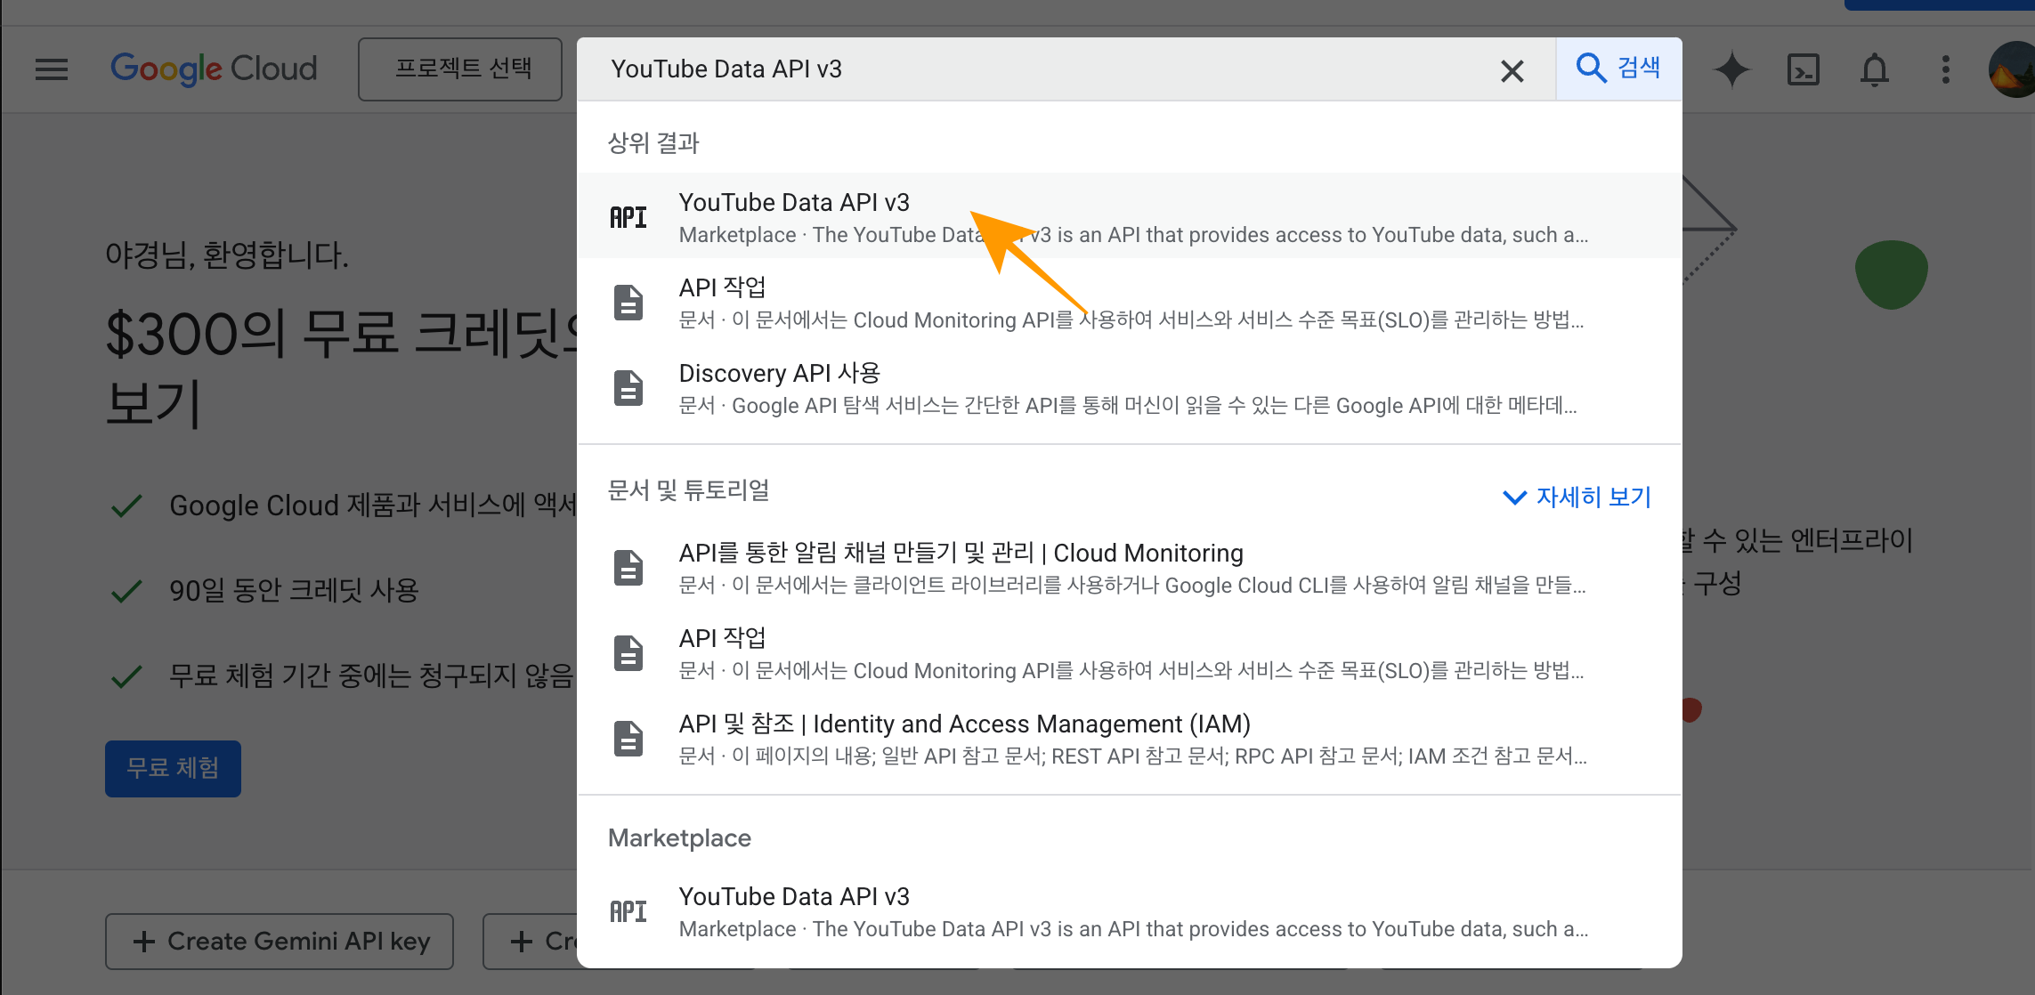Clear the search field with the X
The width and height of the screenshot is (2035, 995).
1512,70
